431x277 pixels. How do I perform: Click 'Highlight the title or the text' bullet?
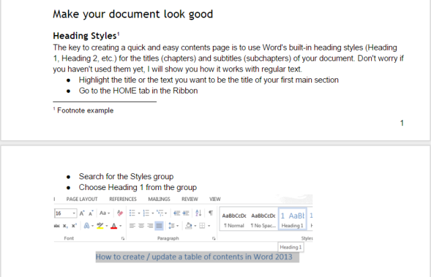tap(209, 80)
